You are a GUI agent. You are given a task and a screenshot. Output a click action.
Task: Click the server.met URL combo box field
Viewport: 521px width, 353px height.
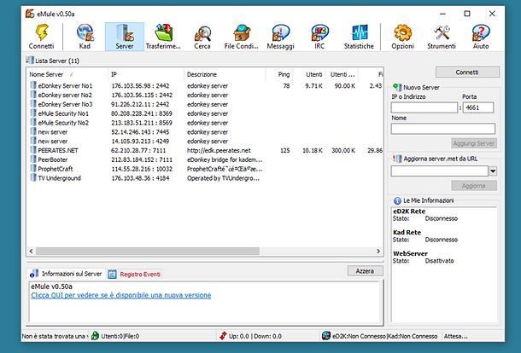tap(440, 171)
